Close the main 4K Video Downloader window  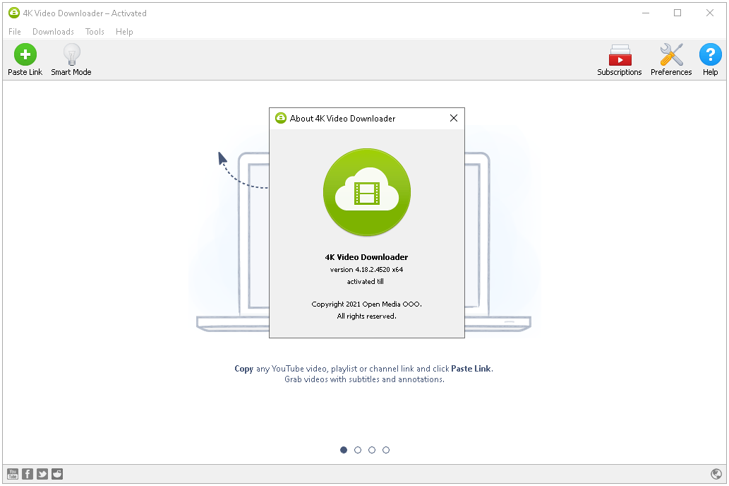(x=710, y=13)
